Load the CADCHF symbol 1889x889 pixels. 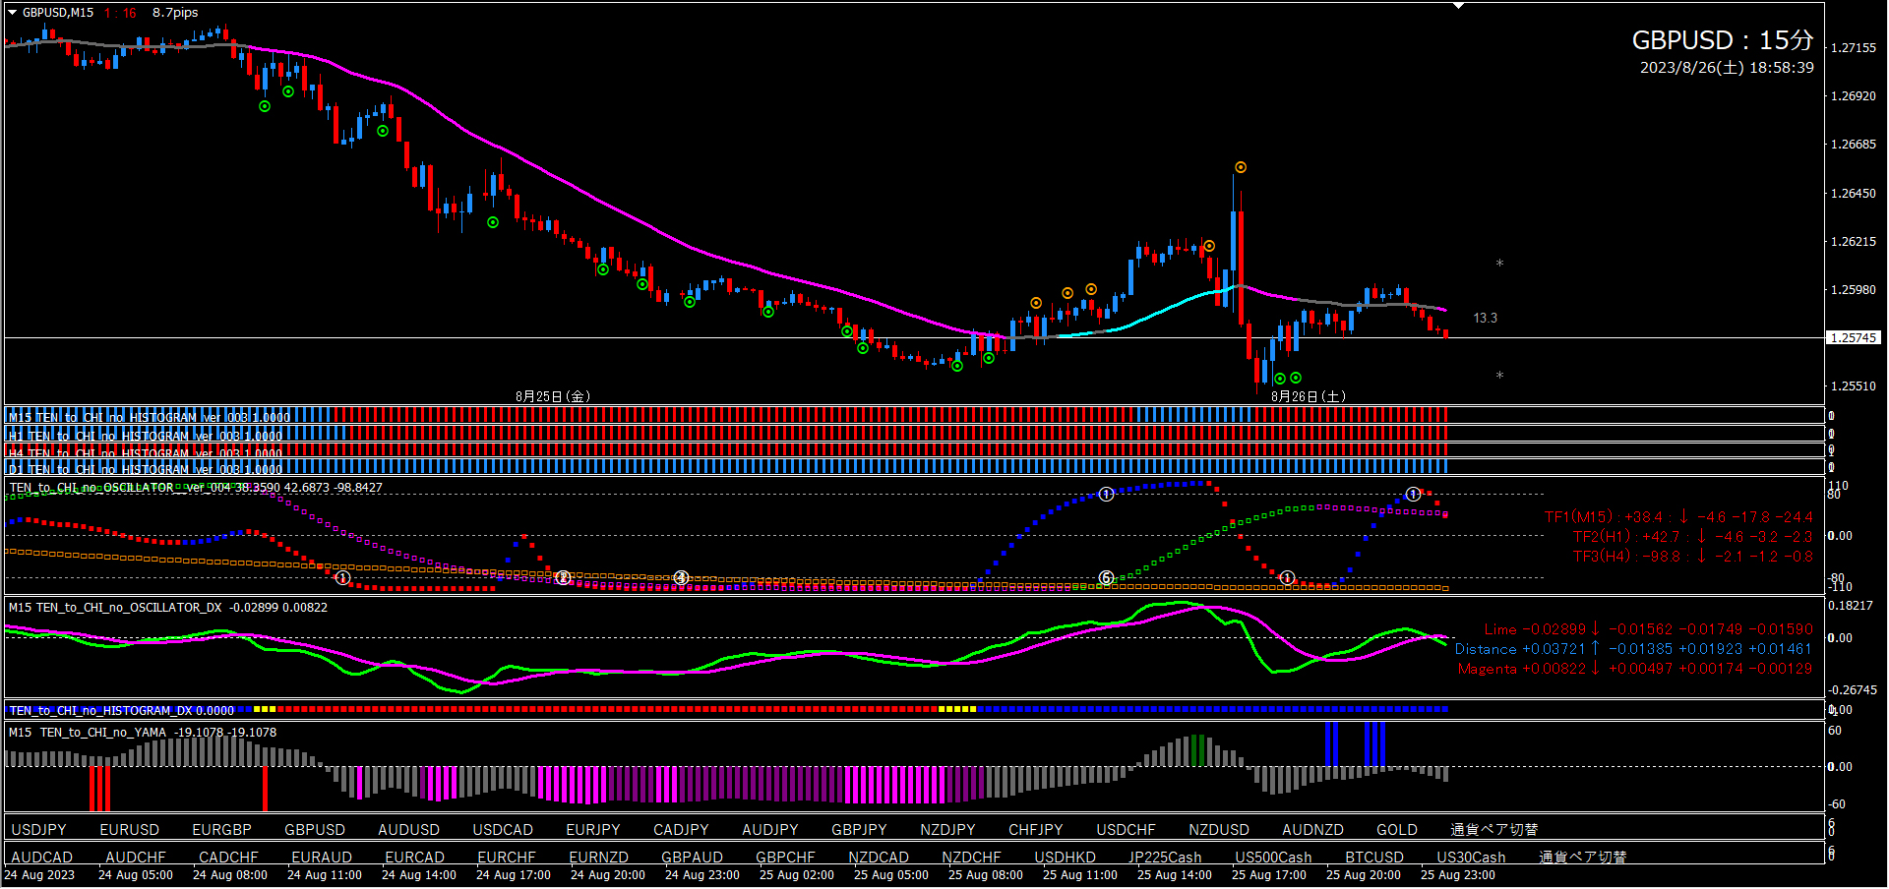pyautogui.click(x=228, y=858)
